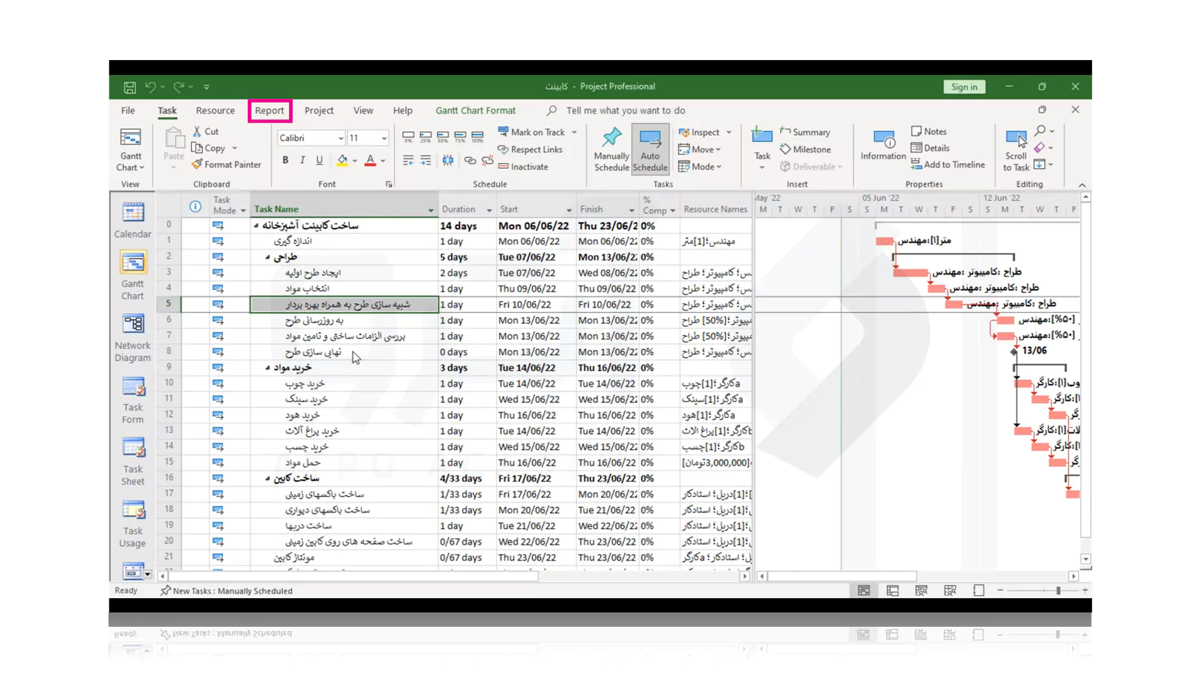Screen dimensions: 1201x675
Task: Expand the ساخت کابین summary task row
Action: [268, 478]
